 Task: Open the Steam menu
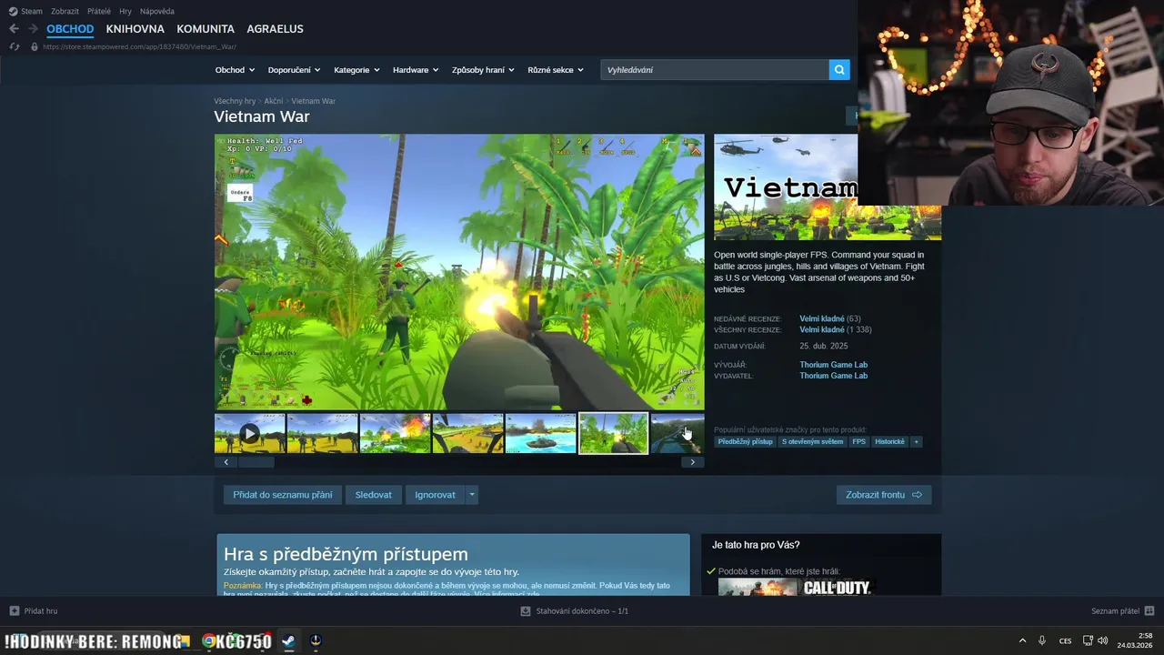pyautogui.click(x=32, y=11)
